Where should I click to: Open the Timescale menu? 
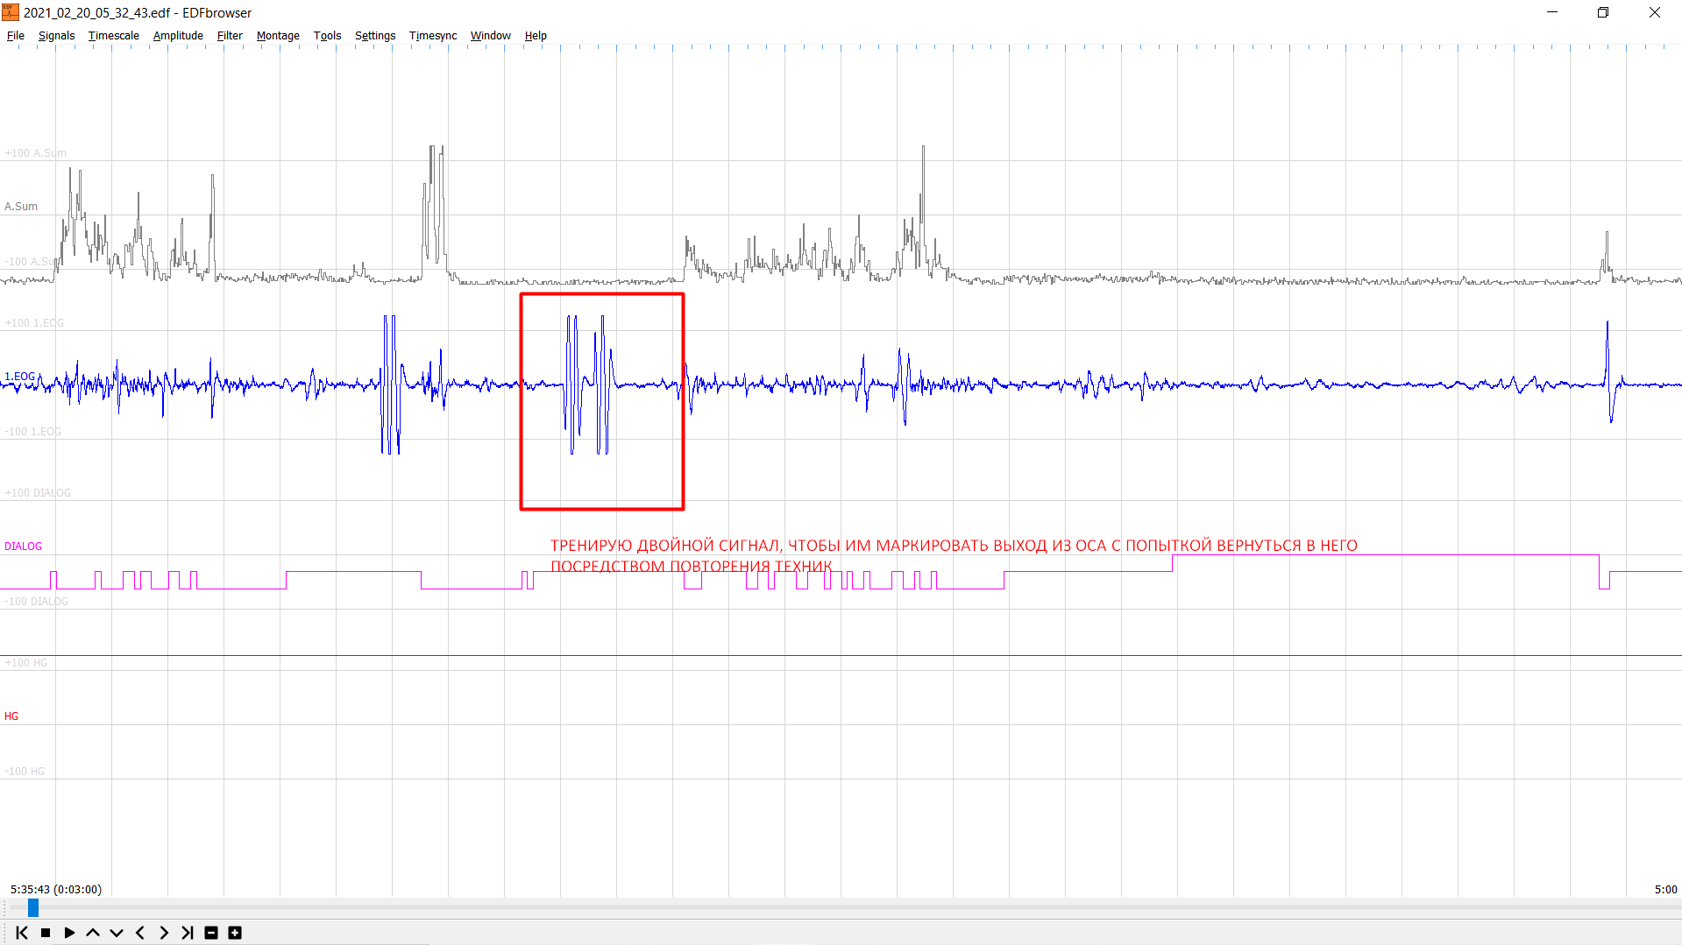click(114, 36)
